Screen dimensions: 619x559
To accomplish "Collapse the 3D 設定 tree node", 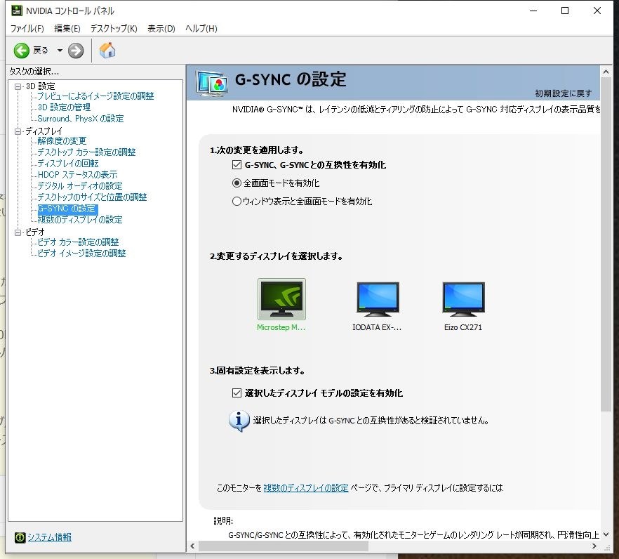I will pos(18,86).
